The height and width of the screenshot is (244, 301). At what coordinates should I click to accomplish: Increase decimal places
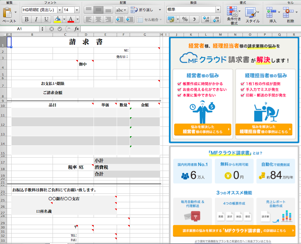click(206, 19)
